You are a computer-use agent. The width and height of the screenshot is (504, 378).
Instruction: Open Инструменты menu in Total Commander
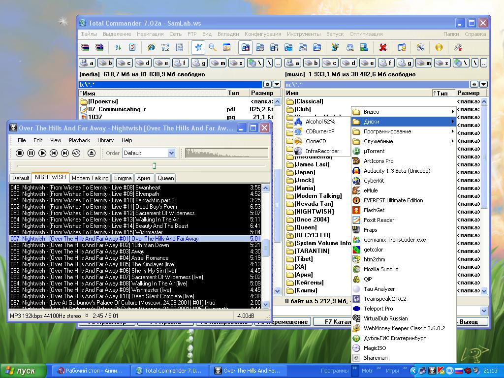coord(303,34)
